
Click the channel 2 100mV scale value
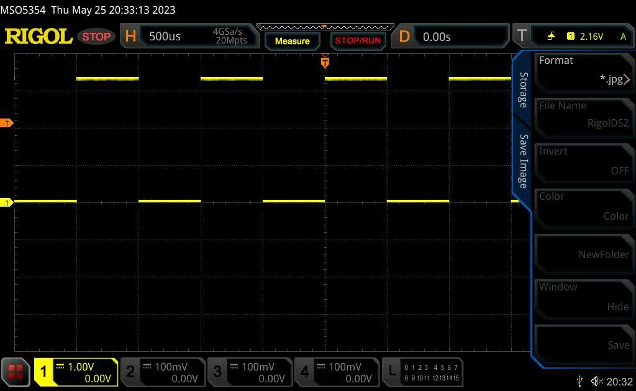pyautogui.click(x=171, y=367)
